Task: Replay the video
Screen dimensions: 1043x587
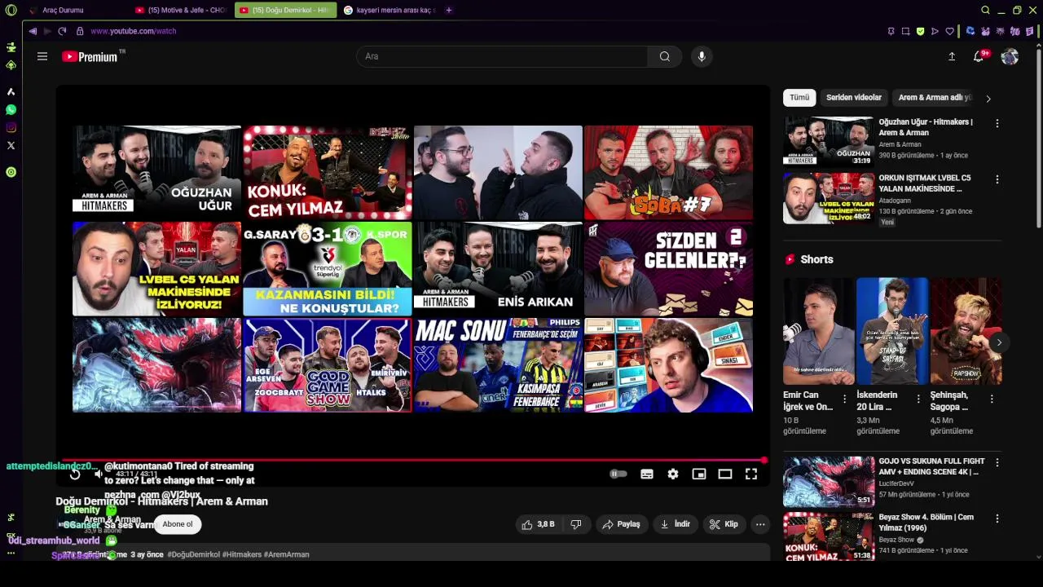Action: click(x=74, y=474)
